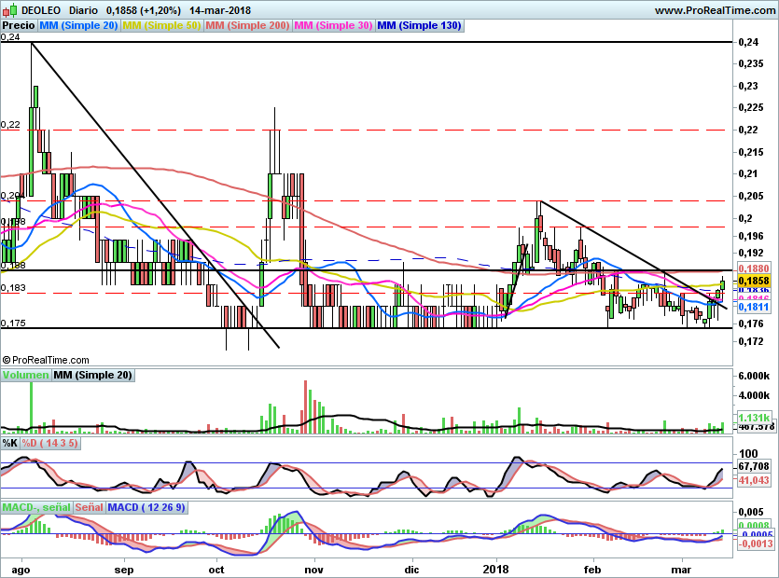The image size is (779, 578).
Task: Click the yellow MM (Simple 50) label
Action: coord(161,25)
